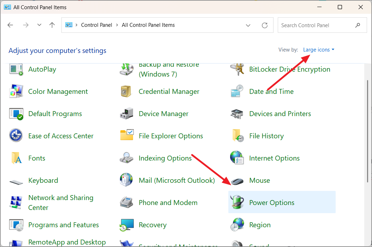Open the Phone and Modem link

168,203
